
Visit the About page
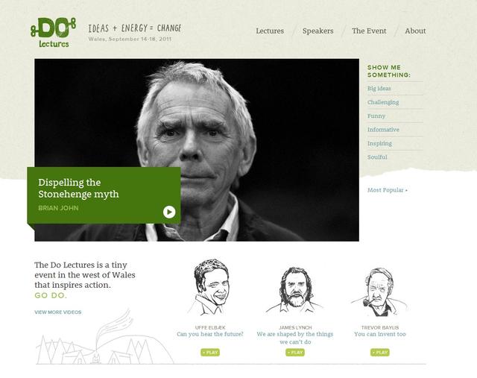415,31
